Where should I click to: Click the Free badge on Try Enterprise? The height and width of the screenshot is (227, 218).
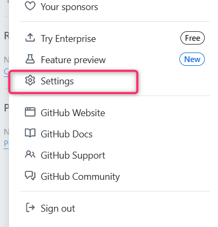point(193,38)
